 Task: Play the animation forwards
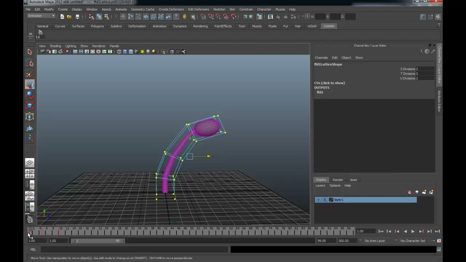[x=413, y=231]
